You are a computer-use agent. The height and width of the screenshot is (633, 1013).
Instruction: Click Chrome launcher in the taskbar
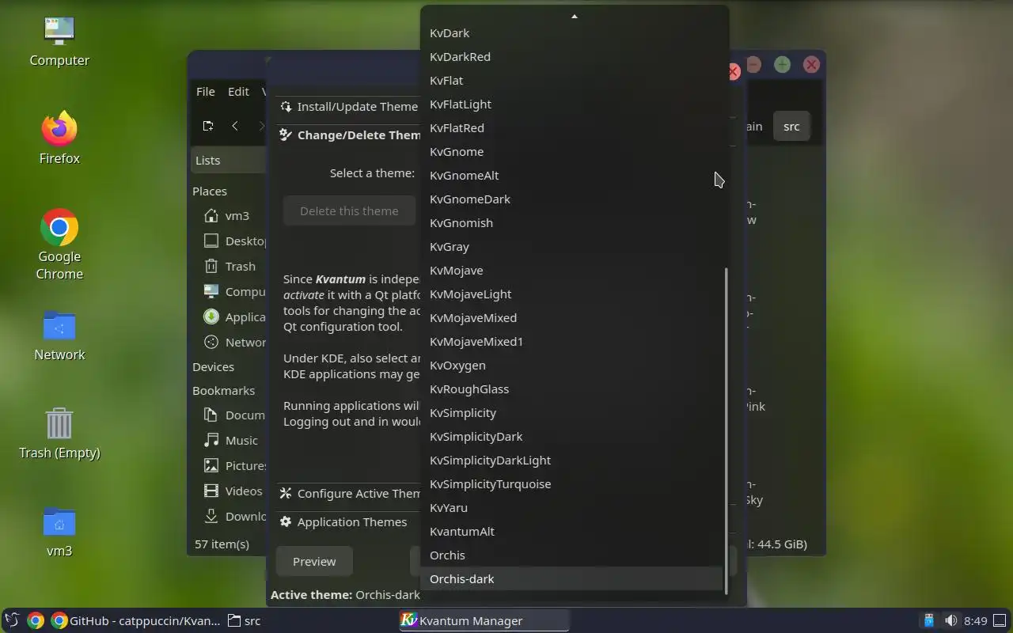click(35, 621)
